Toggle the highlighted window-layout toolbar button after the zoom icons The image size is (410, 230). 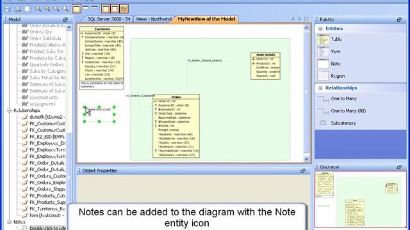76,9
